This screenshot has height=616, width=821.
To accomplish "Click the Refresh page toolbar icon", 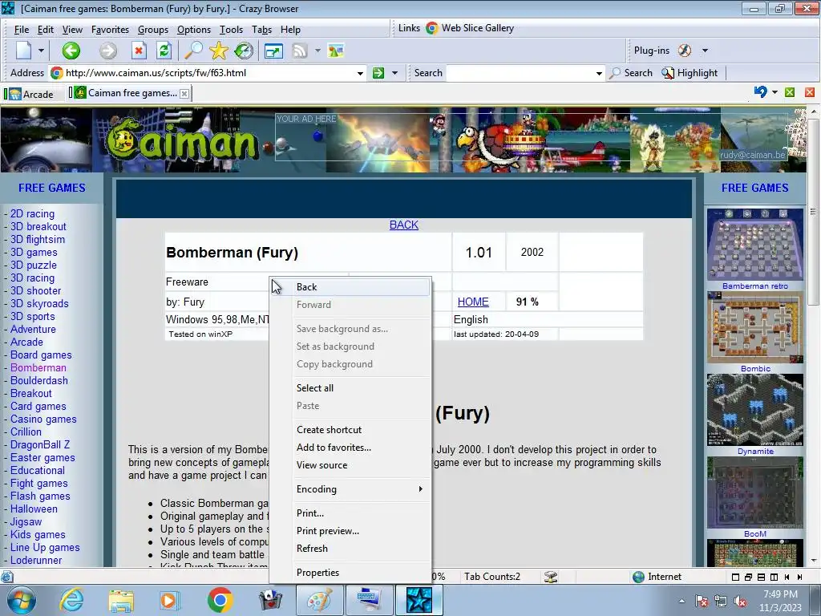I will click(164, 51).
